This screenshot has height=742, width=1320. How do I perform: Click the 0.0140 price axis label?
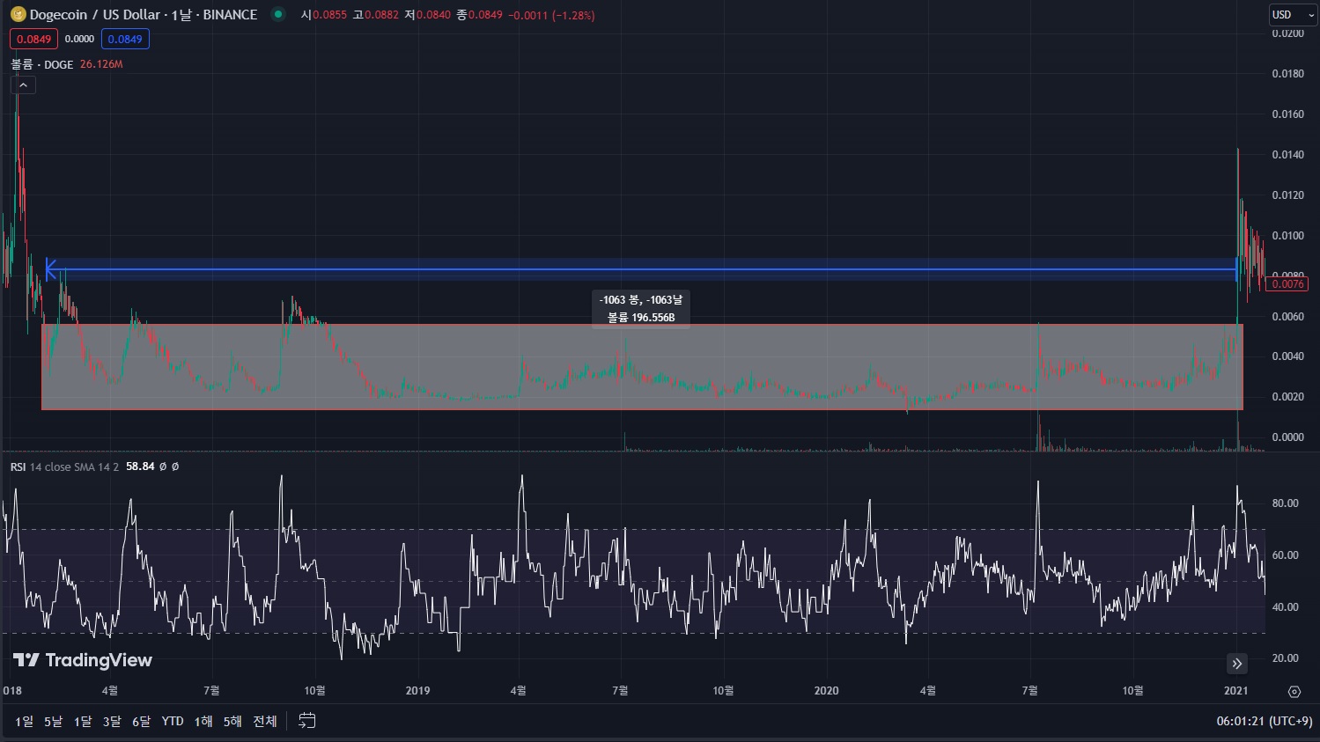point(1287,155)
